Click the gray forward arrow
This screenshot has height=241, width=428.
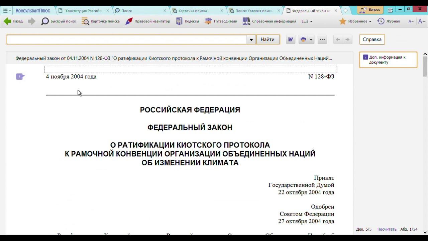click(32, 21)
